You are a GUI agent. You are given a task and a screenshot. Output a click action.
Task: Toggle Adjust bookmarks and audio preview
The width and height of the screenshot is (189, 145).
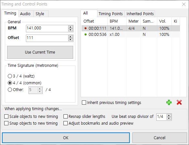click(x=98, y=123)
